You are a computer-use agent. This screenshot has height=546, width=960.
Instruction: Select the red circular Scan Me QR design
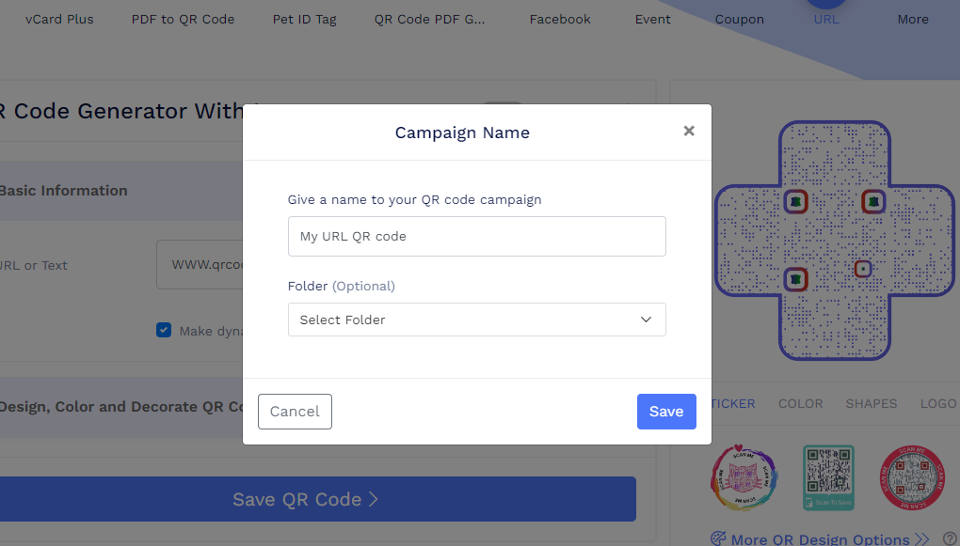click(913, 477)
